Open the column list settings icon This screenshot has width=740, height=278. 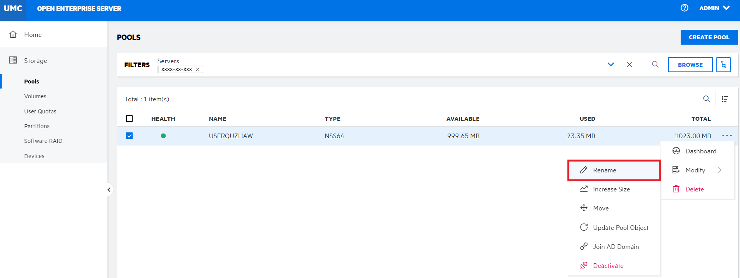[724, 99]
